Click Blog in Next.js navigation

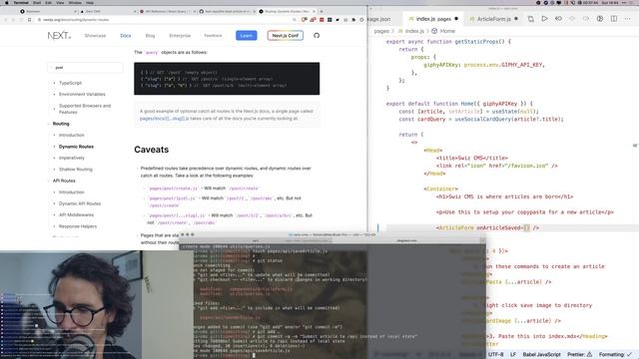[x=150, y=36]
